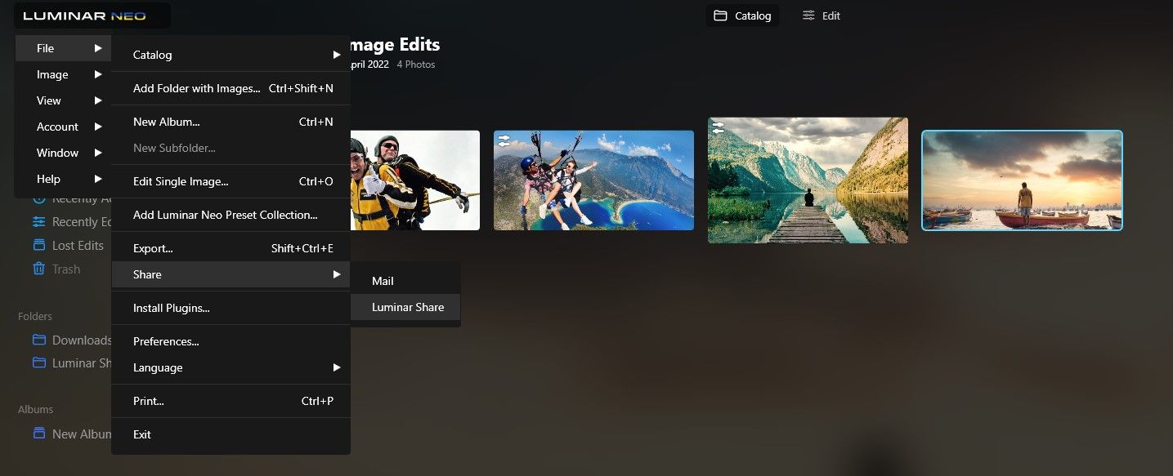Open the Account menu
This screenshot has height=476, width=1173.
(63, 127)
